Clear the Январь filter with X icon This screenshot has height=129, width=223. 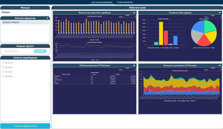point(48,12)
